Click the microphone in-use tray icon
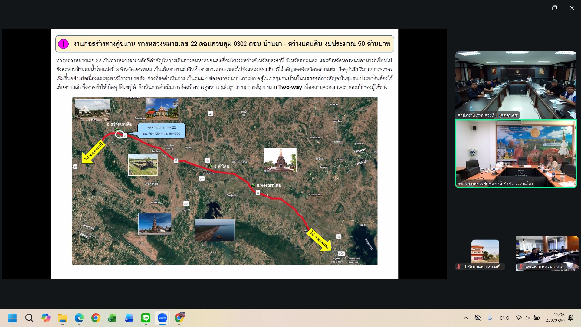This screenshot has height=327, width=581. (490, 318)
